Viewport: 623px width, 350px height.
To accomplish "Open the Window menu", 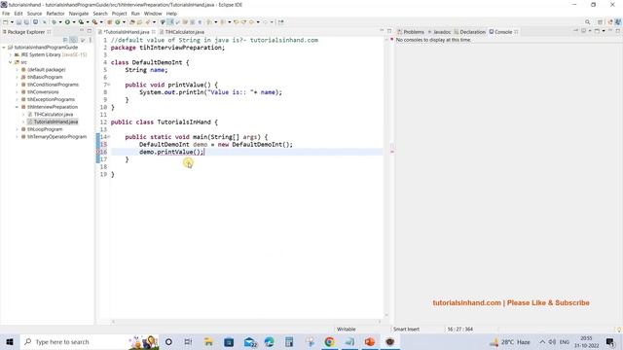I will pos(153,14).
